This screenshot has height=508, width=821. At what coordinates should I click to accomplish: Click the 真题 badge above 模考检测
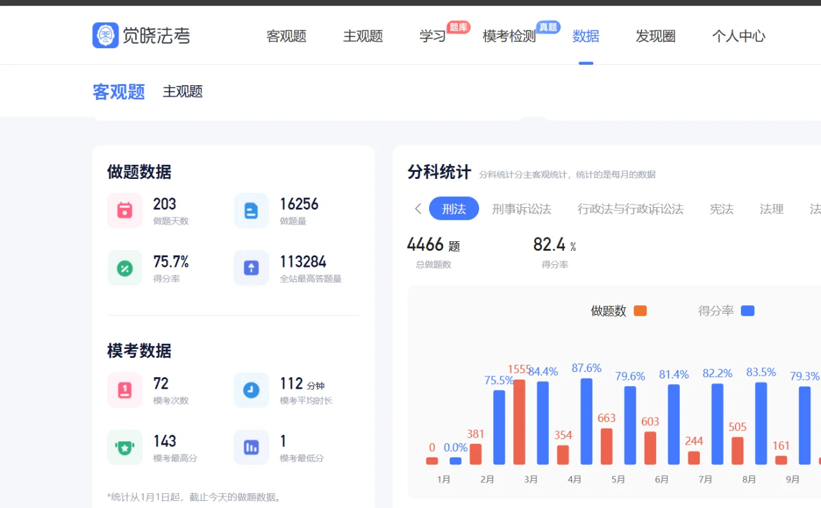(x=548, y=27)
